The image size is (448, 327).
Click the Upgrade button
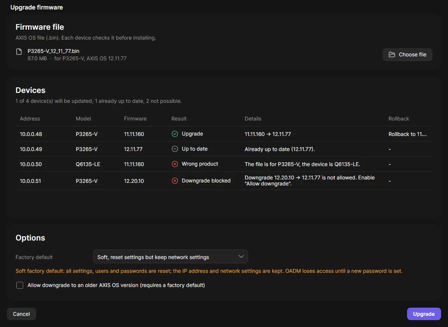point(424,314)
